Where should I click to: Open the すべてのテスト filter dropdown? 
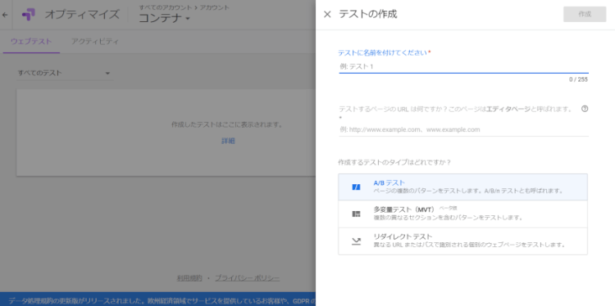tap(64, 73)
